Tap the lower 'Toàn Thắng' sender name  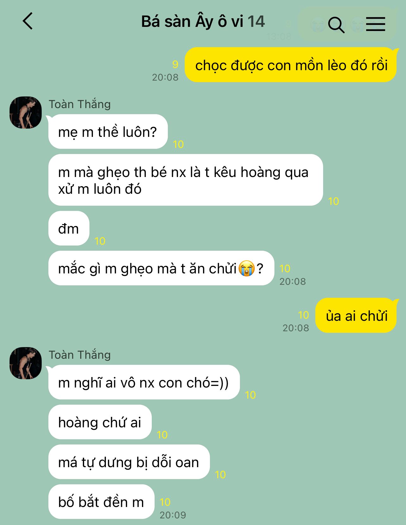(80, 355)
